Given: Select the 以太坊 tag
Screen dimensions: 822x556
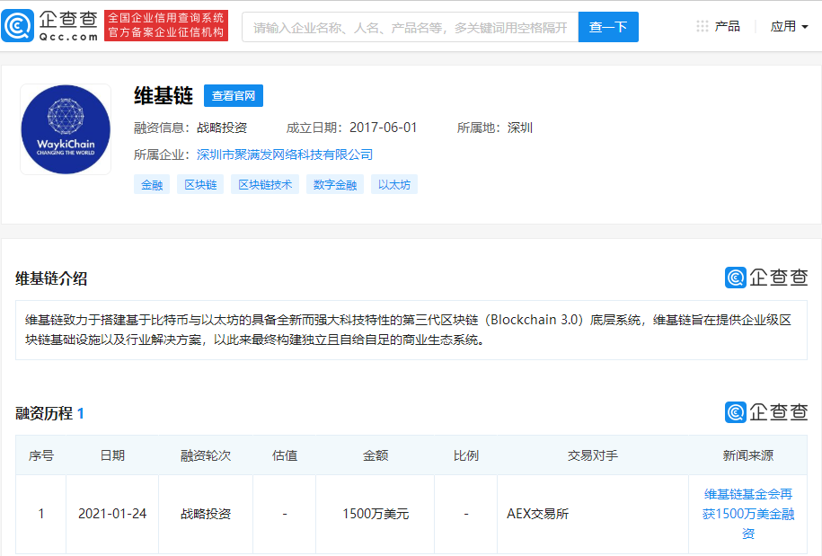Looking at the screenshot, I should click(393, 184).
